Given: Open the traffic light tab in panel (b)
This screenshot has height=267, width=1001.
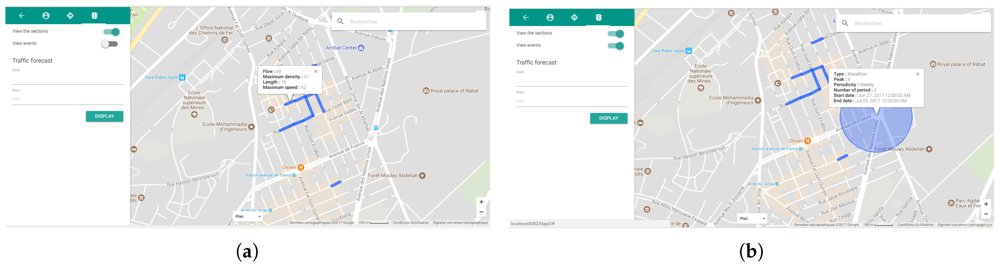Looking at the screenshot, I should (x=598, y=17).
